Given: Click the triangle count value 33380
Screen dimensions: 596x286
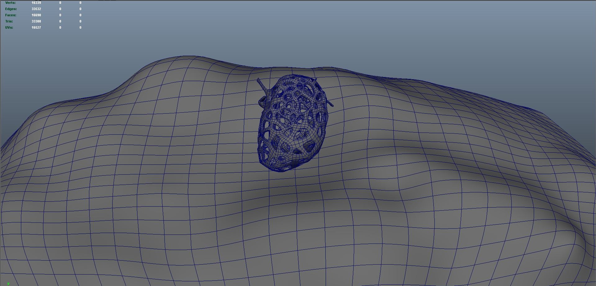Looking at the screenshot, I should [36, 21].
